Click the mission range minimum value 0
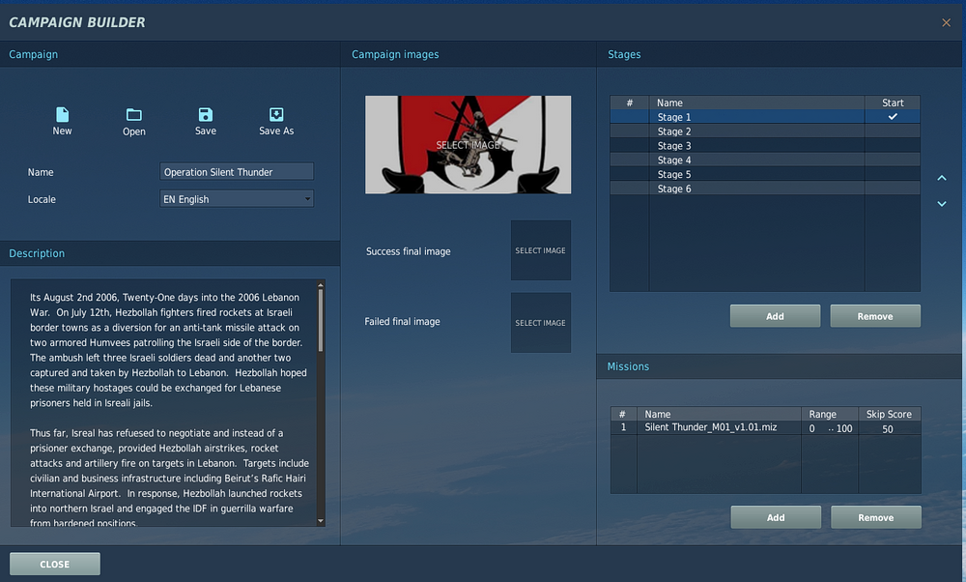Screen dimensions: 966x582 point(812,428)
